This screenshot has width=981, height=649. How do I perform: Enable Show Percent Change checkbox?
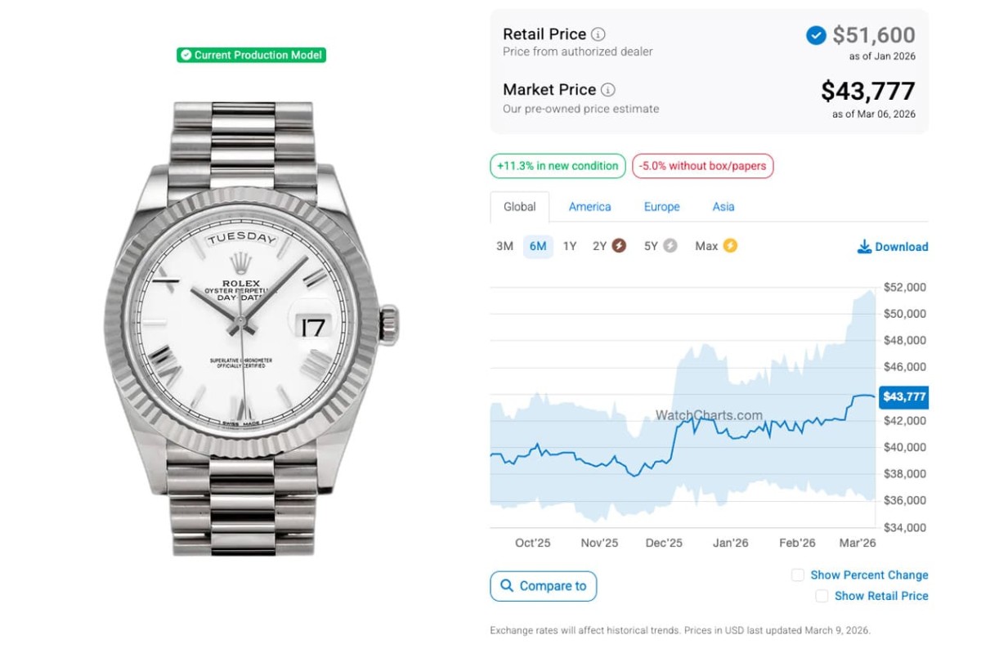(x=798, y=575)
